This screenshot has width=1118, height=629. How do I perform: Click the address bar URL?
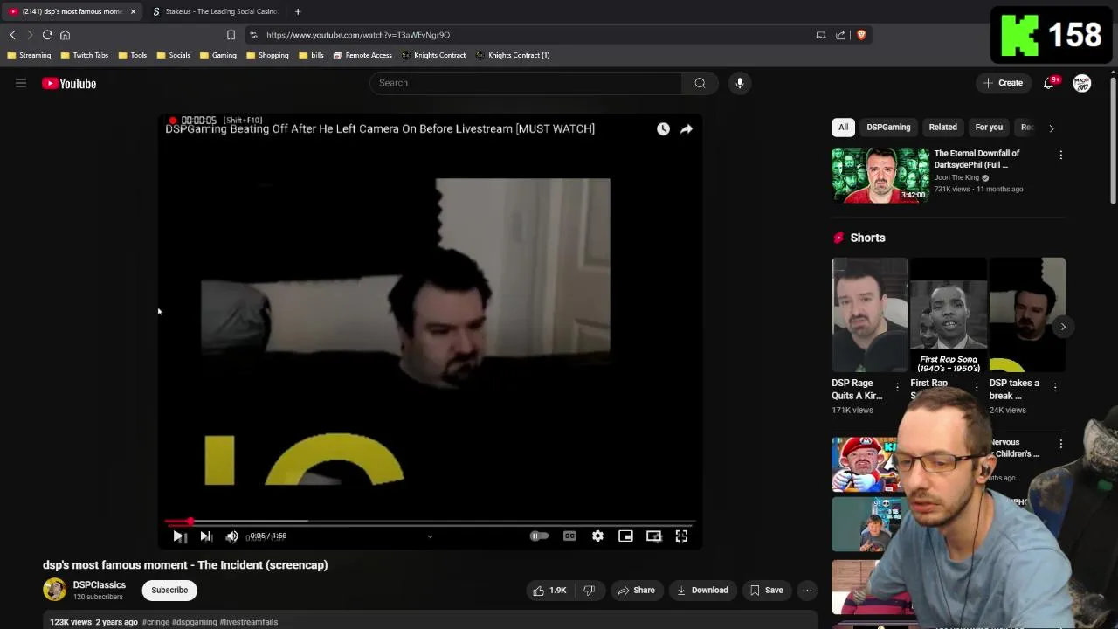[x=358, y=35]
